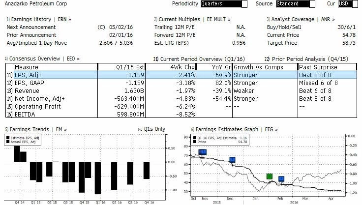Open Earnings History ERN link

click(39, 19)
